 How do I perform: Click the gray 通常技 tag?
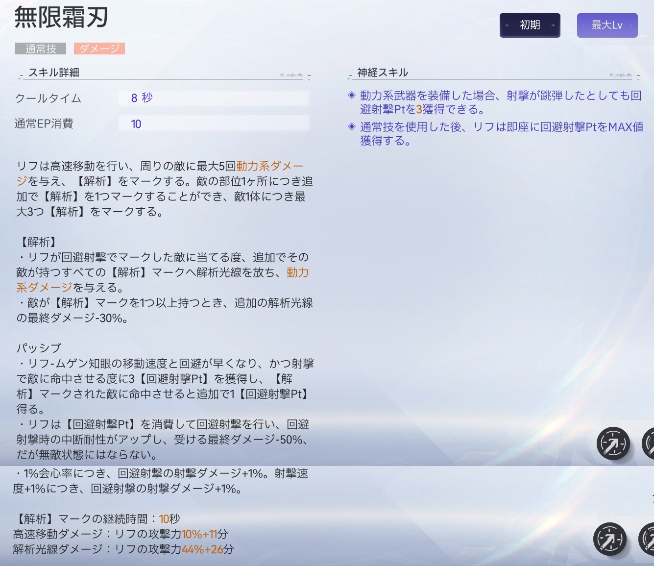41,49
